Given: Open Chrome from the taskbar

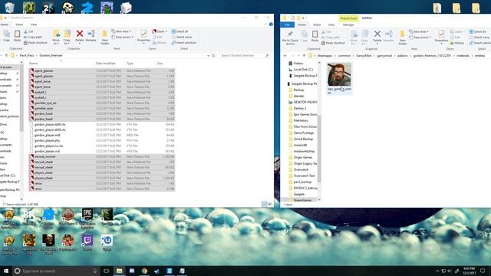Looking at the screenshot, I should click(144, 271).
